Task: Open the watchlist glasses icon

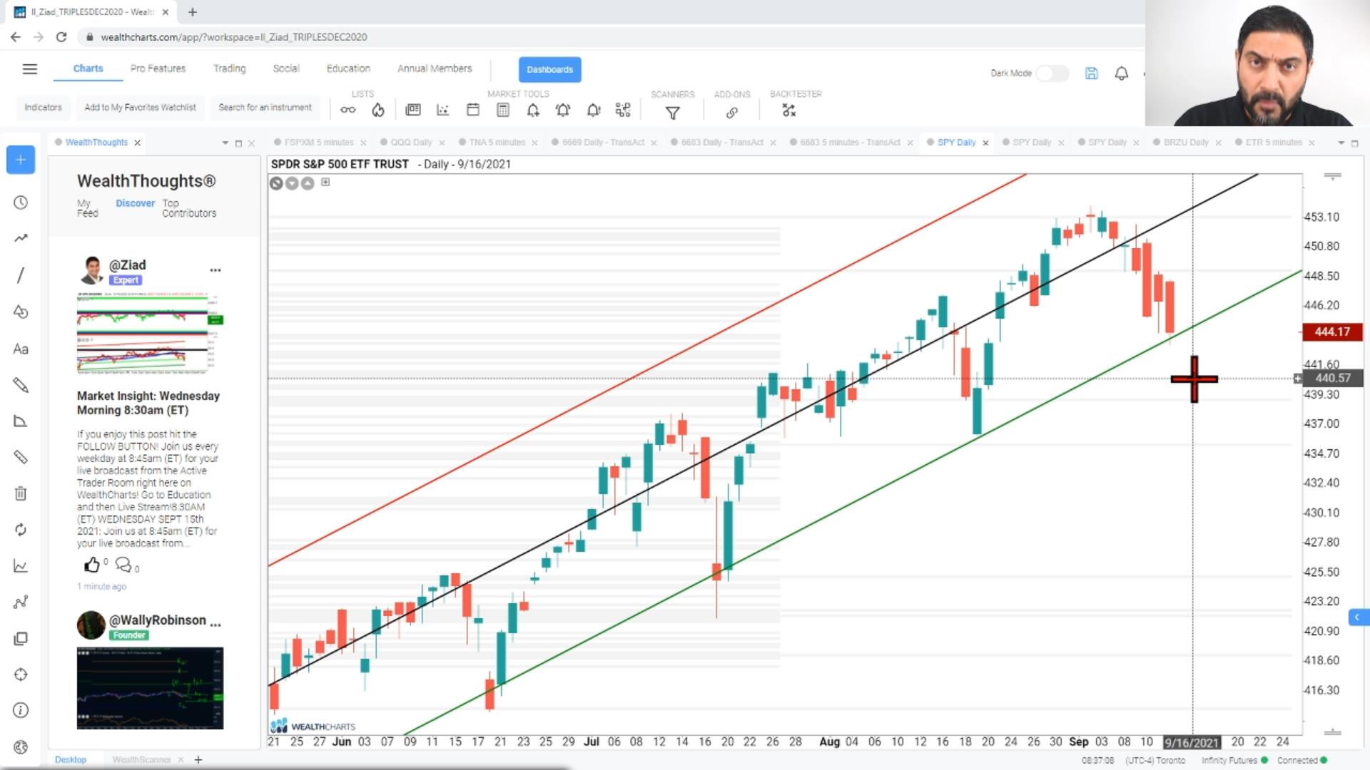Action: (347, 110)
